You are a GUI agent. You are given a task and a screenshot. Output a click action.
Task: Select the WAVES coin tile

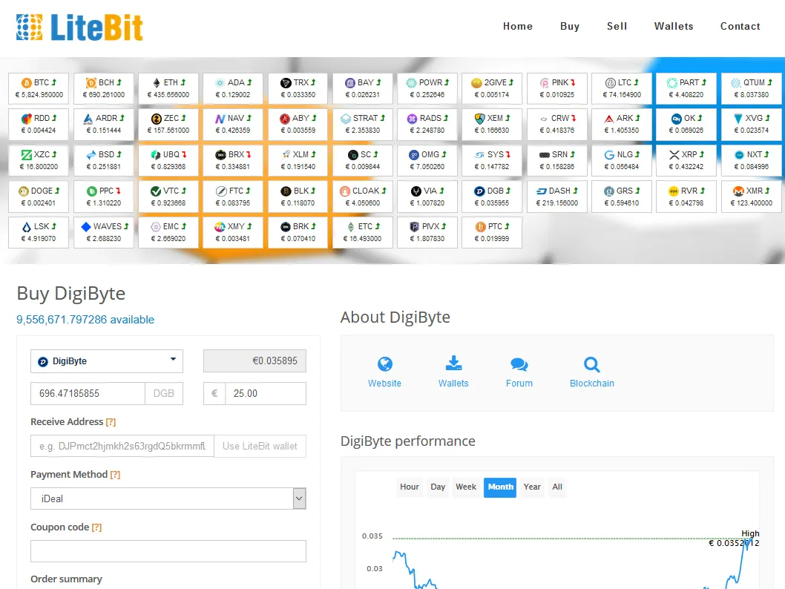(x=104, y=232)
